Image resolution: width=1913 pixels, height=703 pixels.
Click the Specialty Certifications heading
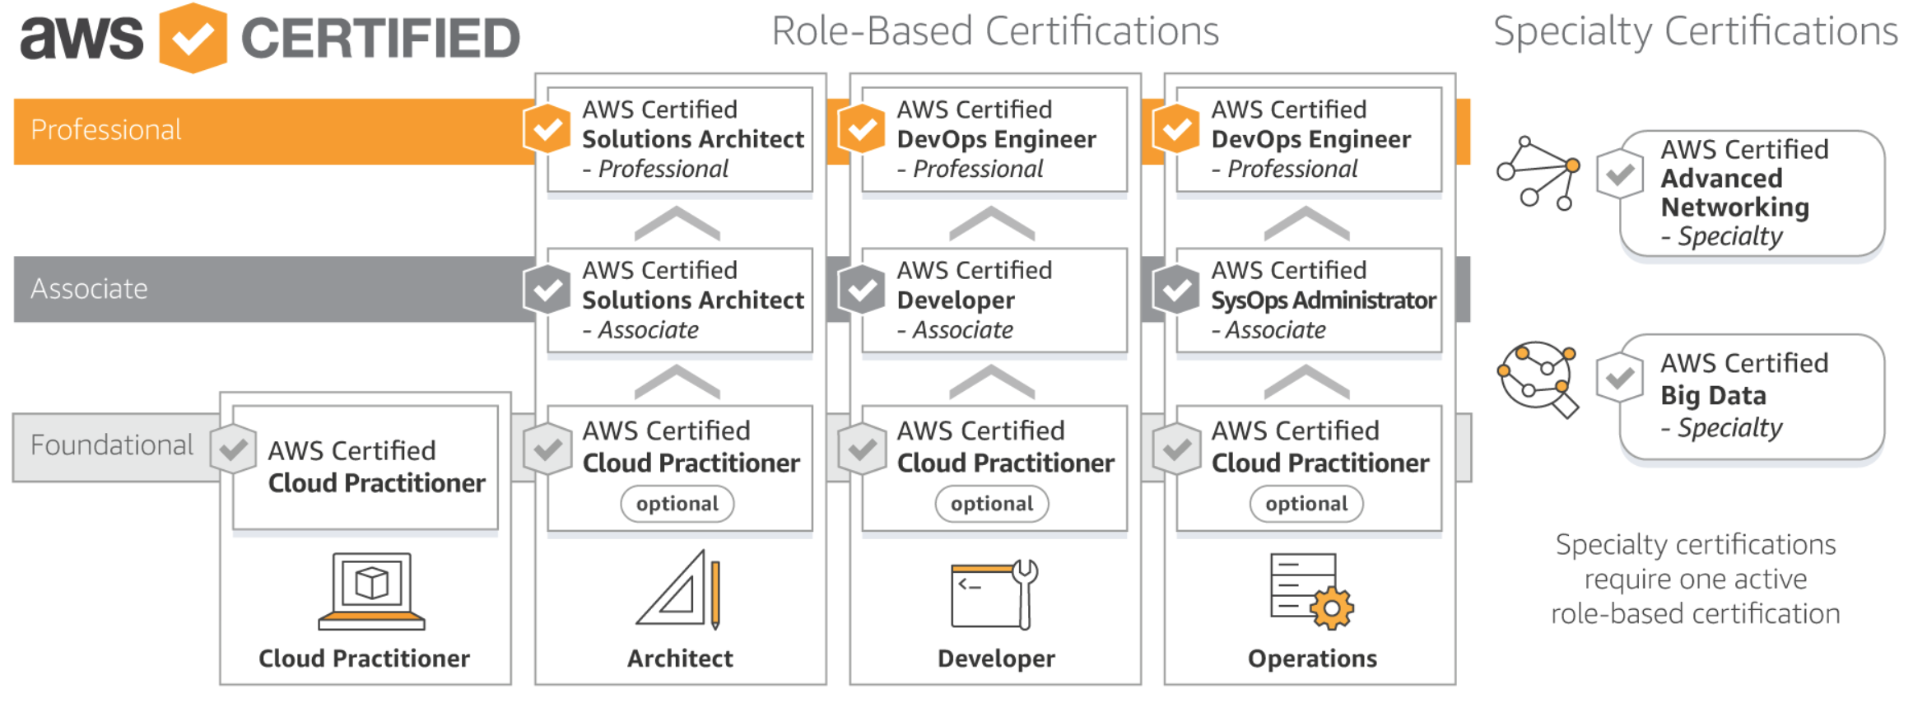1696,31
